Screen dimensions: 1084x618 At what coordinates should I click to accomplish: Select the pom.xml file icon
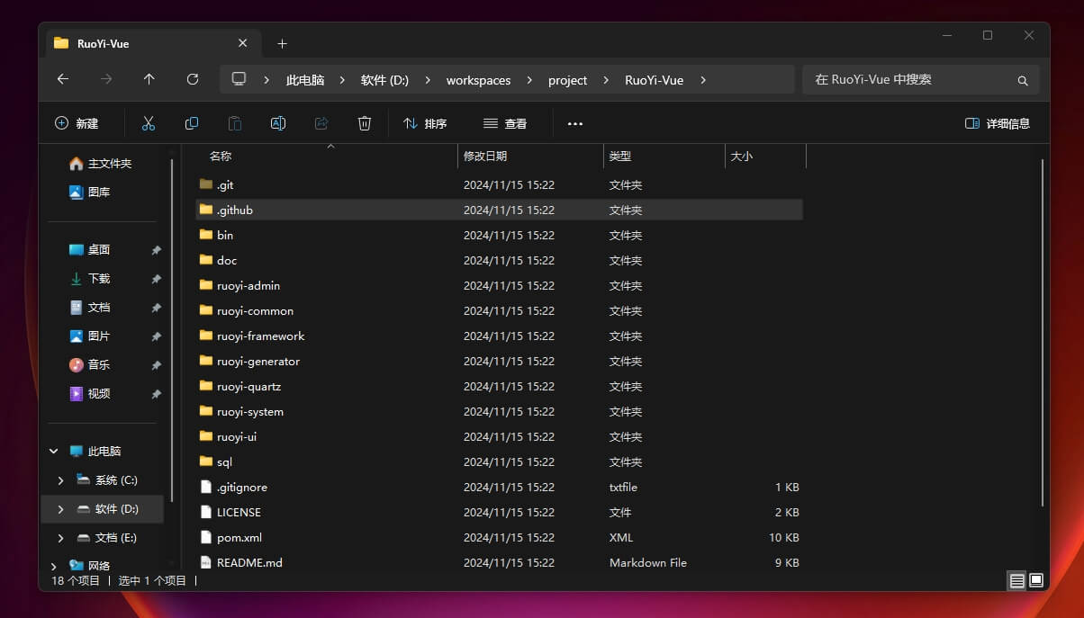pyautogui.click(x=206, y=537)
